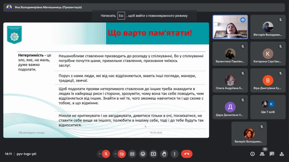
Task: Select Валерія Володими... participant tile
Action: 249,134
